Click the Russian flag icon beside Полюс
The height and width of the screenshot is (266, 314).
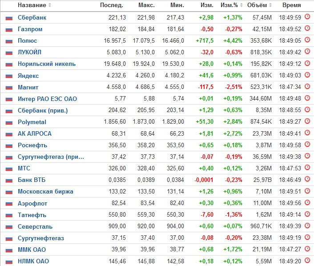coord(9,41)
